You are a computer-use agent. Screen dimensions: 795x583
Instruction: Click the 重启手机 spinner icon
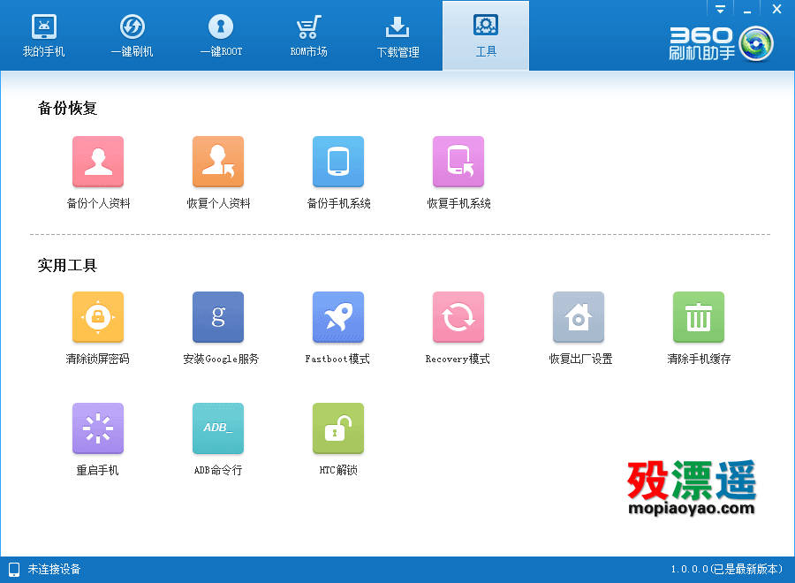click(98, 428)
